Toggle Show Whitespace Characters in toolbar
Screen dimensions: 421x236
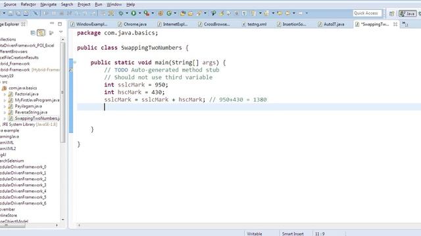tap(244, 13)
